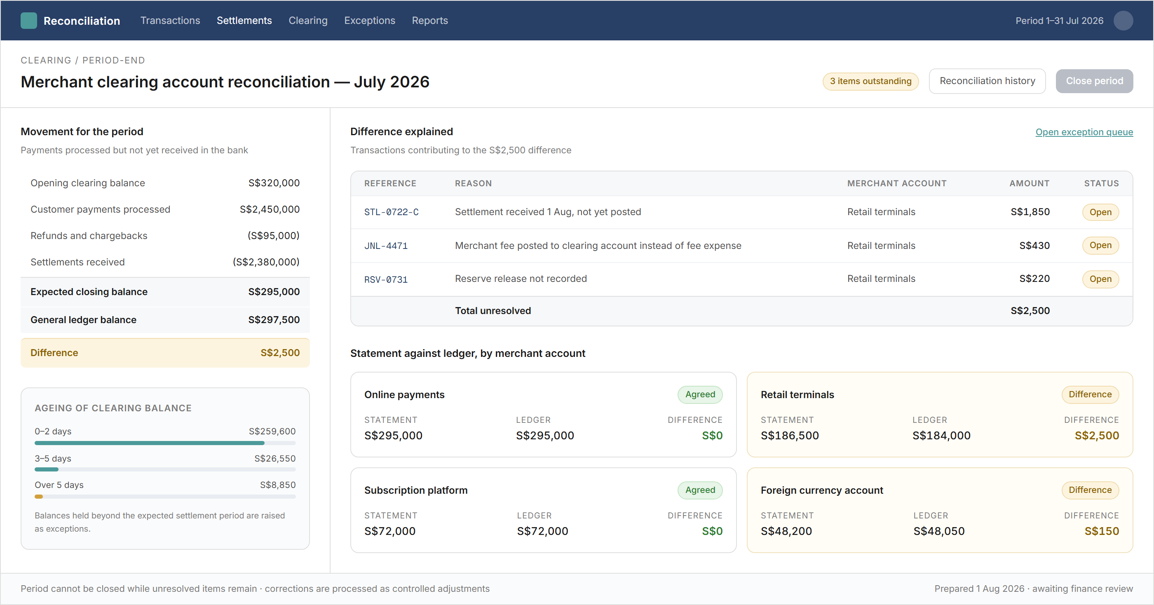Open reference STL-0722-C
The width and height of the screenshot is (1154, 605).
tap(391, 212)
